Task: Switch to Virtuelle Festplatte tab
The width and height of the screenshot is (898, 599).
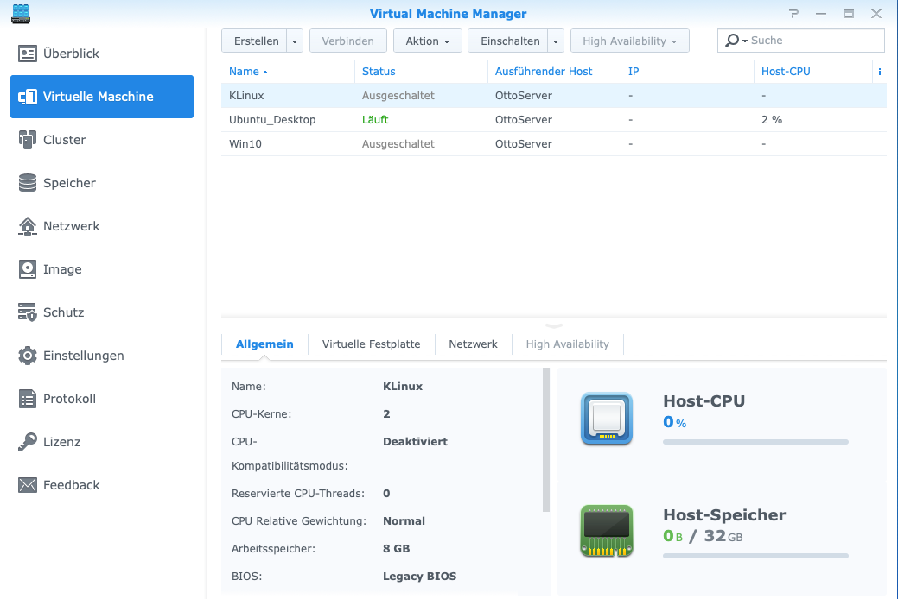Action: coord(371,344)
